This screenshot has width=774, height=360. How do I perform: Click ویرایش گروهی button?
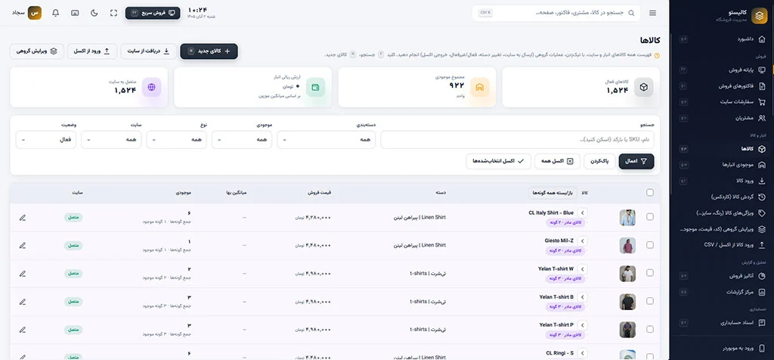(36, 51)
